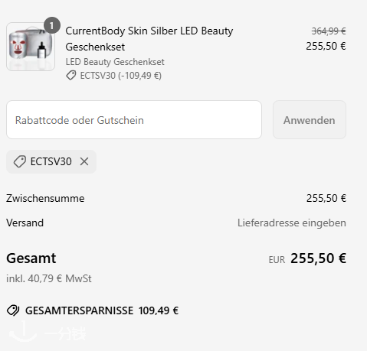Click the ECTSV30 applied code chip label
The image size is (367, 351).
pos(51,161)
